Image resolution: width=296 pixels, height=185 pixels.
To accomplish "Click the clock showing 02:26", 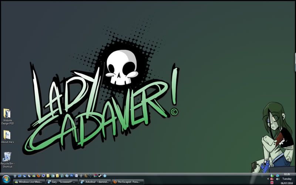I will (287, 174).
